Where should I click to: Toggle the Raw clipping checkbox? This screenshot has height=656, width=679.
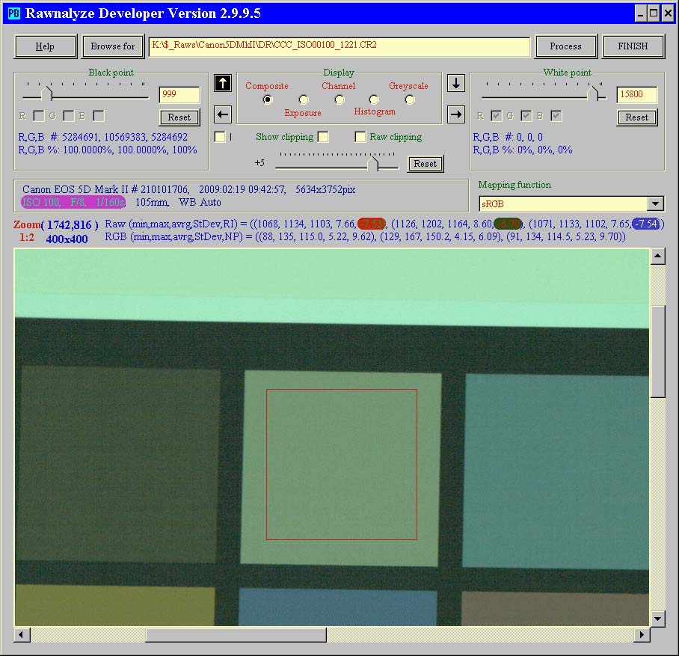pos(360,137)
